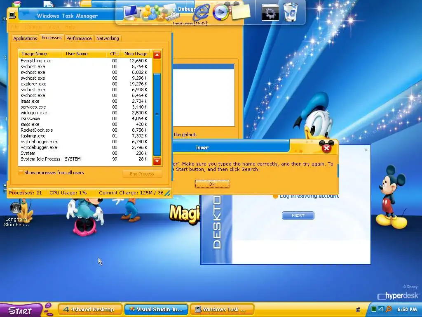Switch to the Processes tab
The height and width of the screenshot is (317, 422).
tap(52, 38)
